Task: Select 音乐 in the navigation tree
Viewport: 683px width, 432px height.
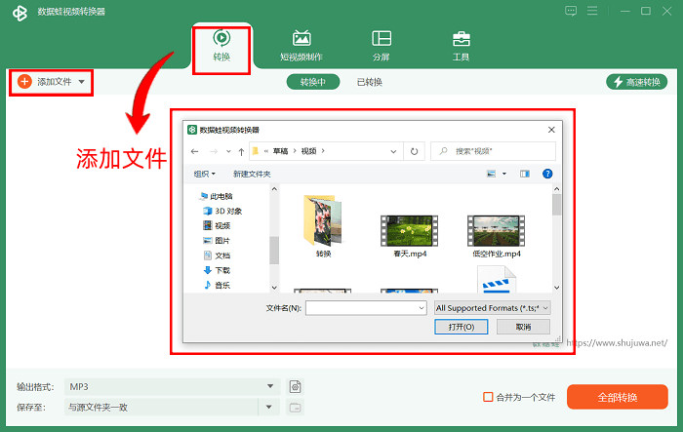Action: pos(217,285)
